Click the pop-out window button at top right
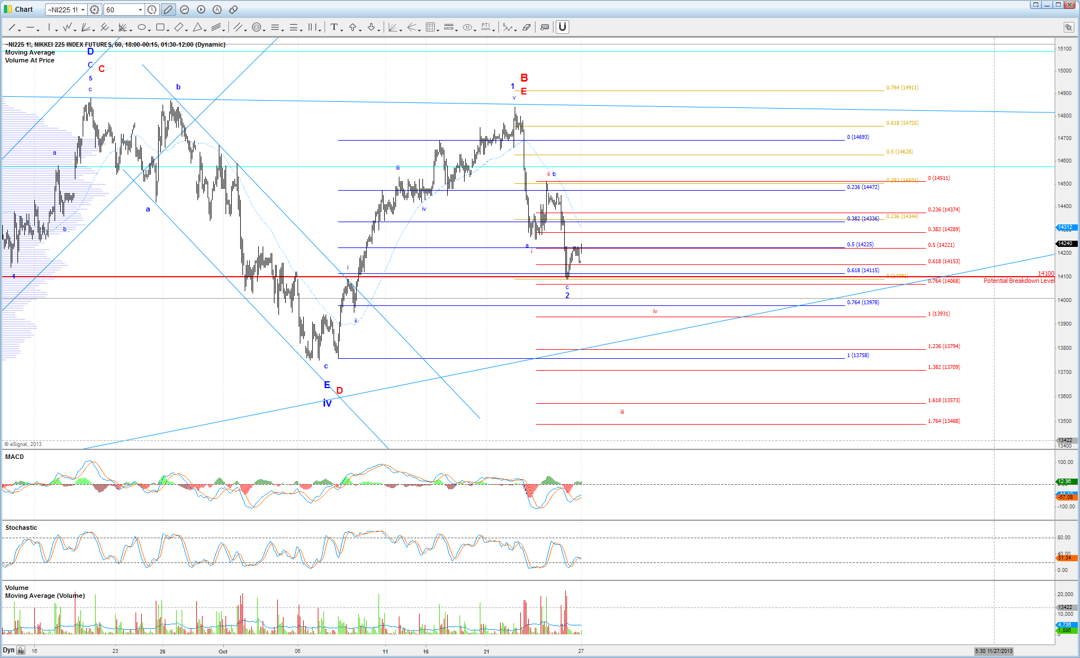The height and width of the screenshot is (658, 1080). point(1036,4)
